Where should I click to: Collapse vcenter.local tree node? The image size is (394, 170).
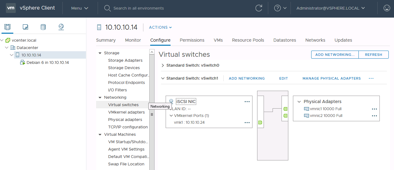2,40
